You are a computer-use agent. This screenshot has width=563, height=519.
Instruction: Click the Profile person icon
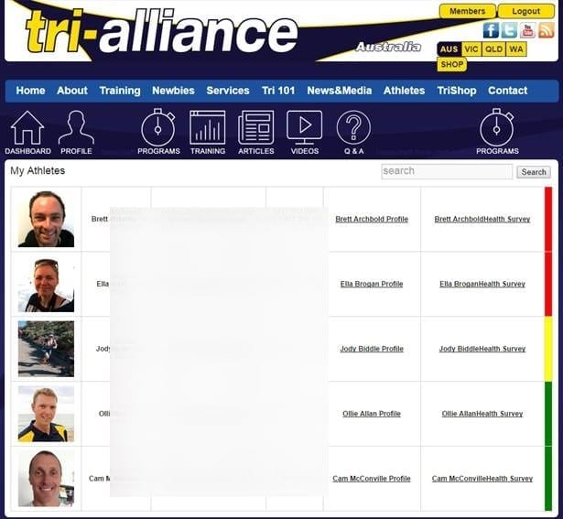[76, 129]
